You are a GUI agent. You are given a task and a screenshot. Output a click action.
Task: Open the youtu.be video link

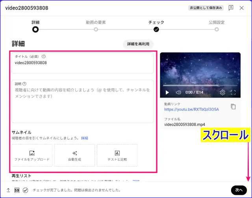point(191,109)
